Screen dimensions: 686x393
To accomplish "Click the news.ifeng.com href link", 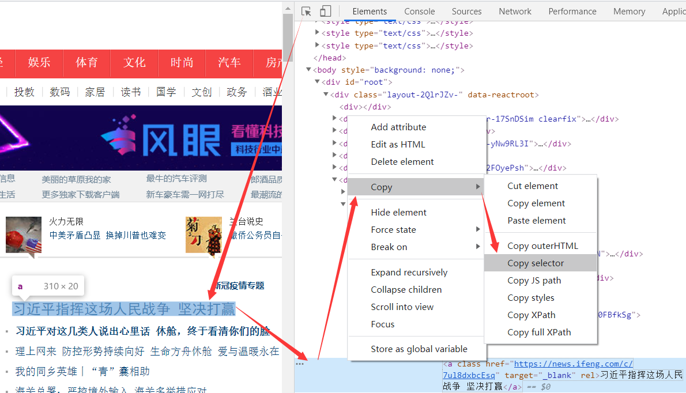I will [x=573, y=364].
